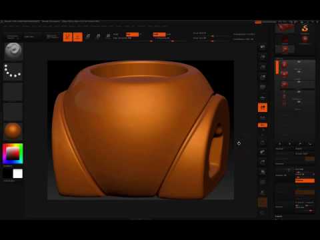Activate the Rotate icon in top shelf
The height and width of the screenshot is (240, 320).
pos(108,36)
